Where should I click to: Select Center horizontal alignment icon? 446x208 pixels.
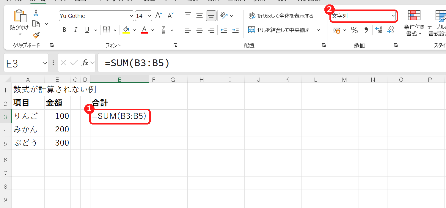[x=200, y=30]
